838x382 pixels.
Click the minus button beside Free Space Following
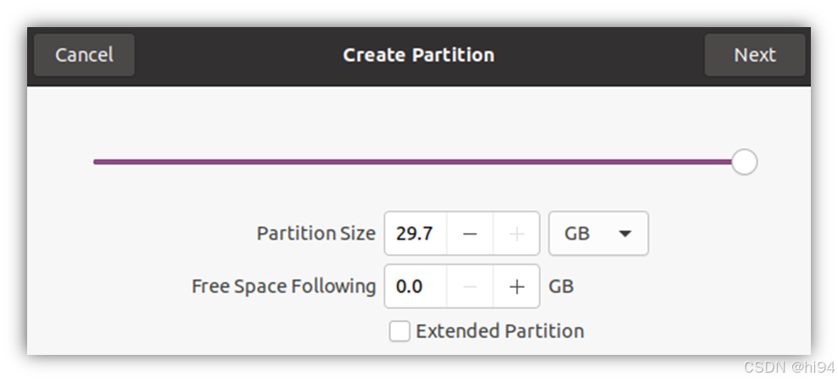tap(470, 286)
